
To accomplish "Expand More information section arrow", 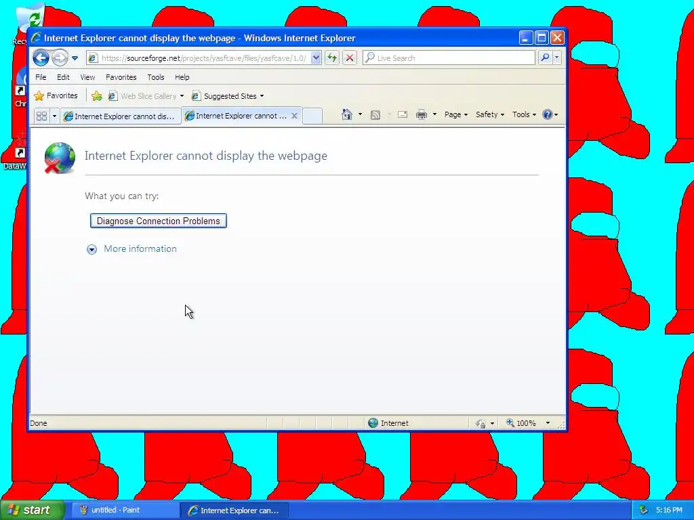I will 91,249.
